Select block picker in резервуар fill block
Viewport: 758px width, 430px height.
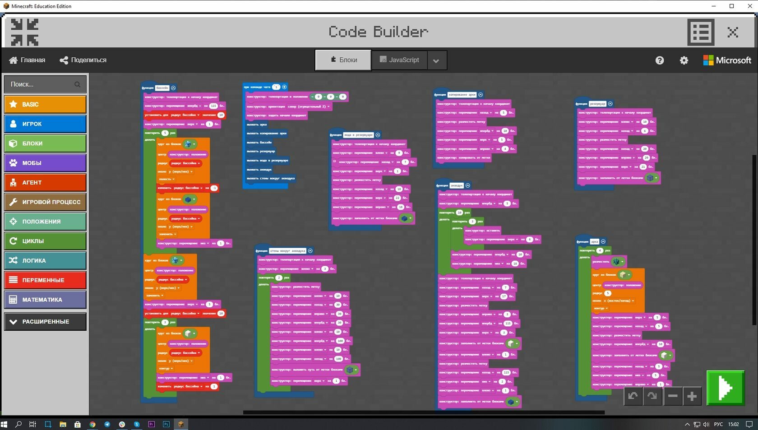pyautogui.click(x=652, y=178)
